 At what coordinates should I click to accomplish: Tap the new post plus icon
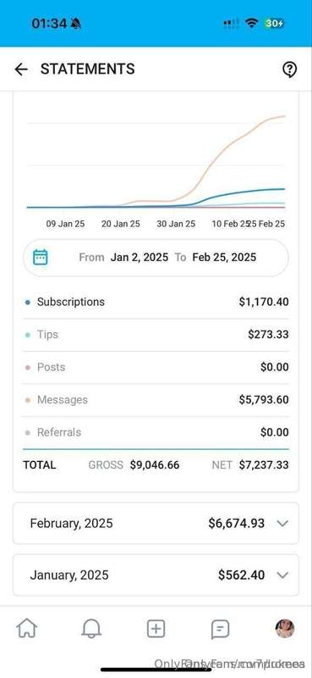tap(156, 628)
